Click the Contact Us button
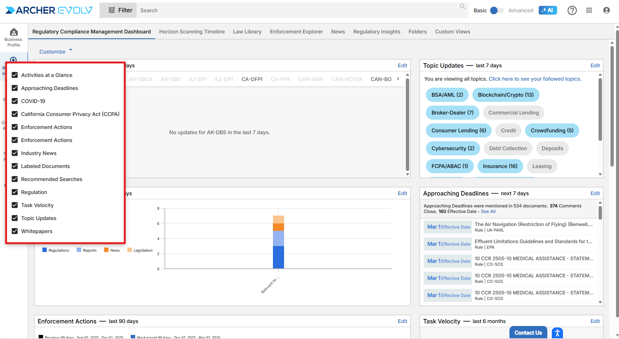The image size is (619, 339). pos(528,333)
